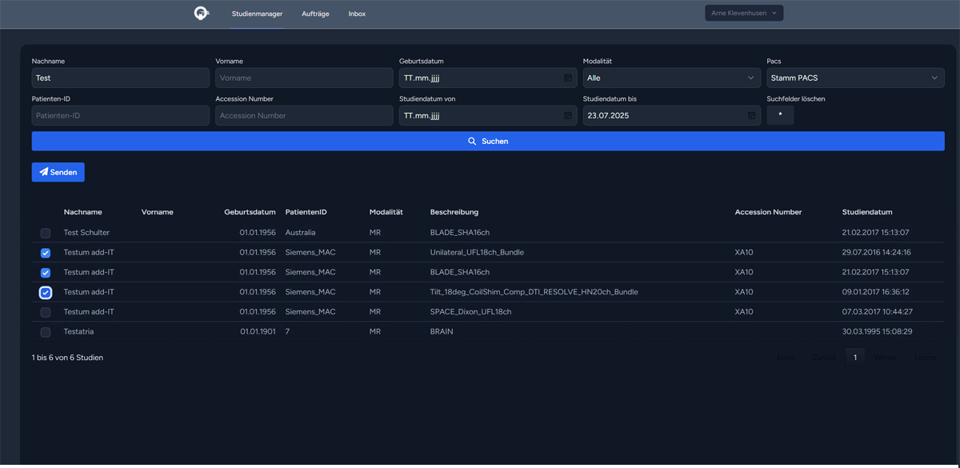Click the paper plane Senden button
The width and height of the screenshot is (960, 468).
coord(58,172)
